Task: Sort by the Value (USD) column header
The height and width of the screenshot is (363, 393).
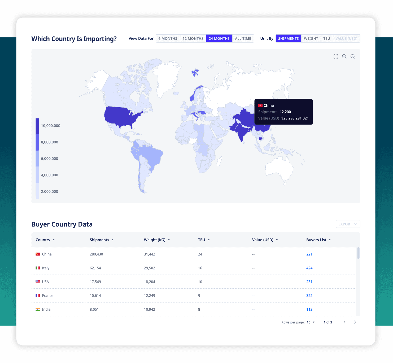Action: click(265, 240)
